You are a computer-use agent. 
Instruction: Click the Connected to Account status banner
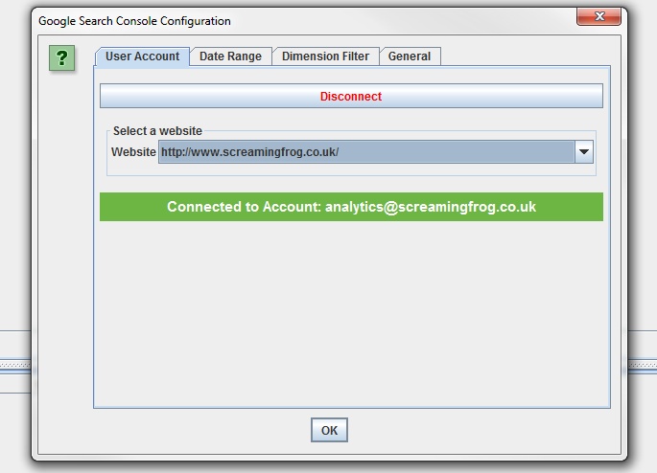click(x=351, y=207)
